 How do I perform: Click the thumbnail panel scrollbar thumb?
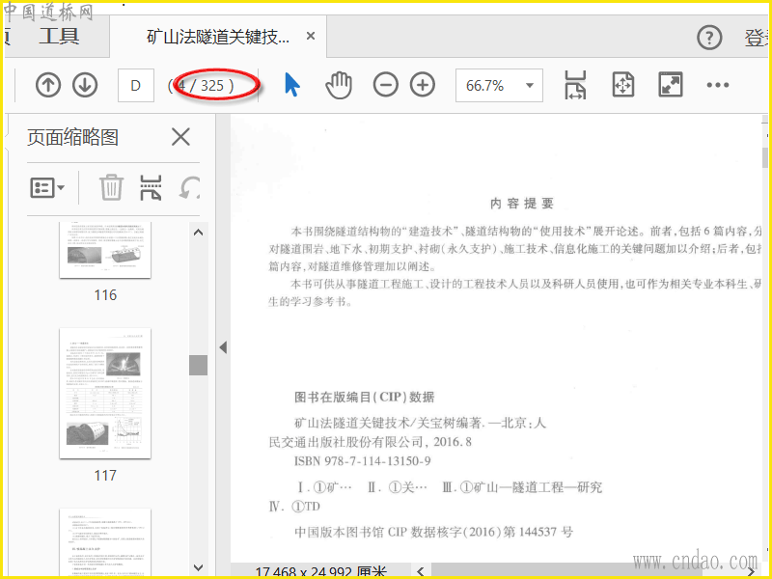199,366
